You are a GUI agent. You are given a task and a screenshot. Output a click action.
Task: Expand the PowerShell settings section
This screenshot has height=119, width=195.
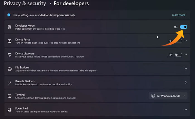pos(186,110)
